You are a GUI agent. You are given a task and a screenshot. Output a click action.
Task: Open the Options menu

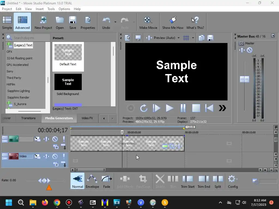coord(64,9)
